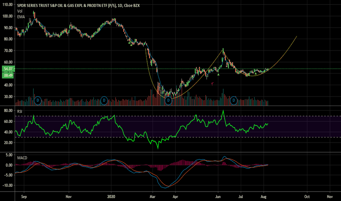Click the −5.00 MACD axis label
The width and height of the screenshot is (341, 201).
(8, 175)
